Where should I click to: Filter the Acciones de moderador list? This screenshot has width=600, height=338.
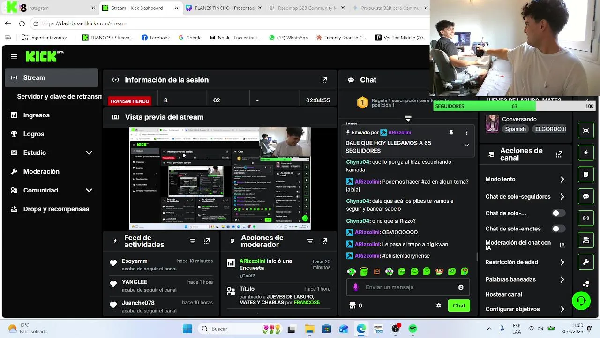click(310, 241)
